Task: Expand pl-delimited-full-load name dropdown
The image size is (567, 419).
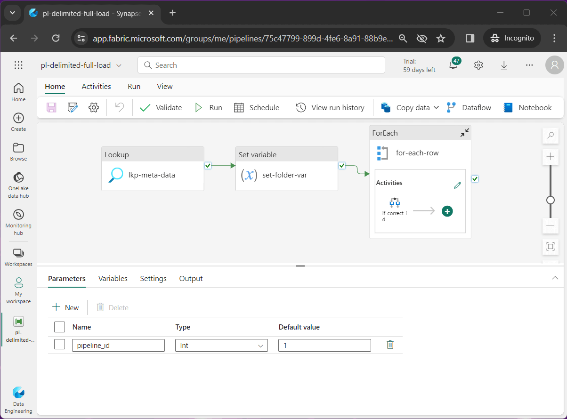Action: [119, 65]
